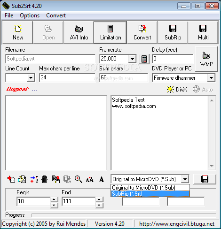Click the greyed-out clipboard paste icon
The height and width of the screenshot is (229, 221).
[67, 179]
